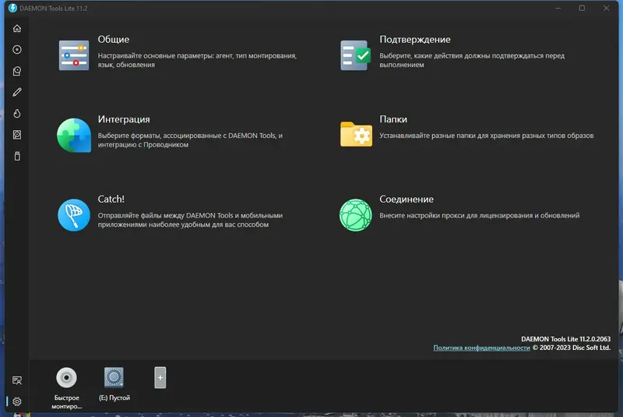This screenshot has width=623, height=417.
Task: Open the feedback chat icon in sidebar
Action: [16, 380]
